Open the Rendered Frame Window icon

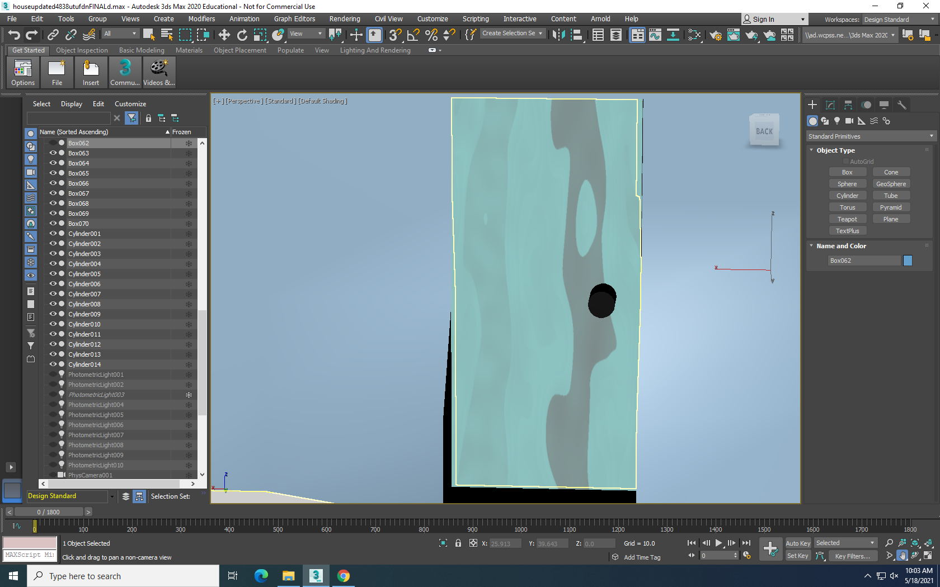click(734, 35)
